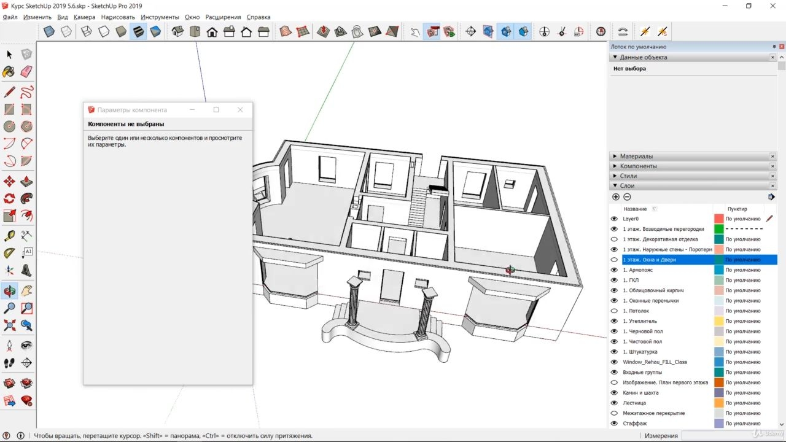Open the Расширения menu
The height and width of the screenshot is (442, 786).
click(223, 17)
